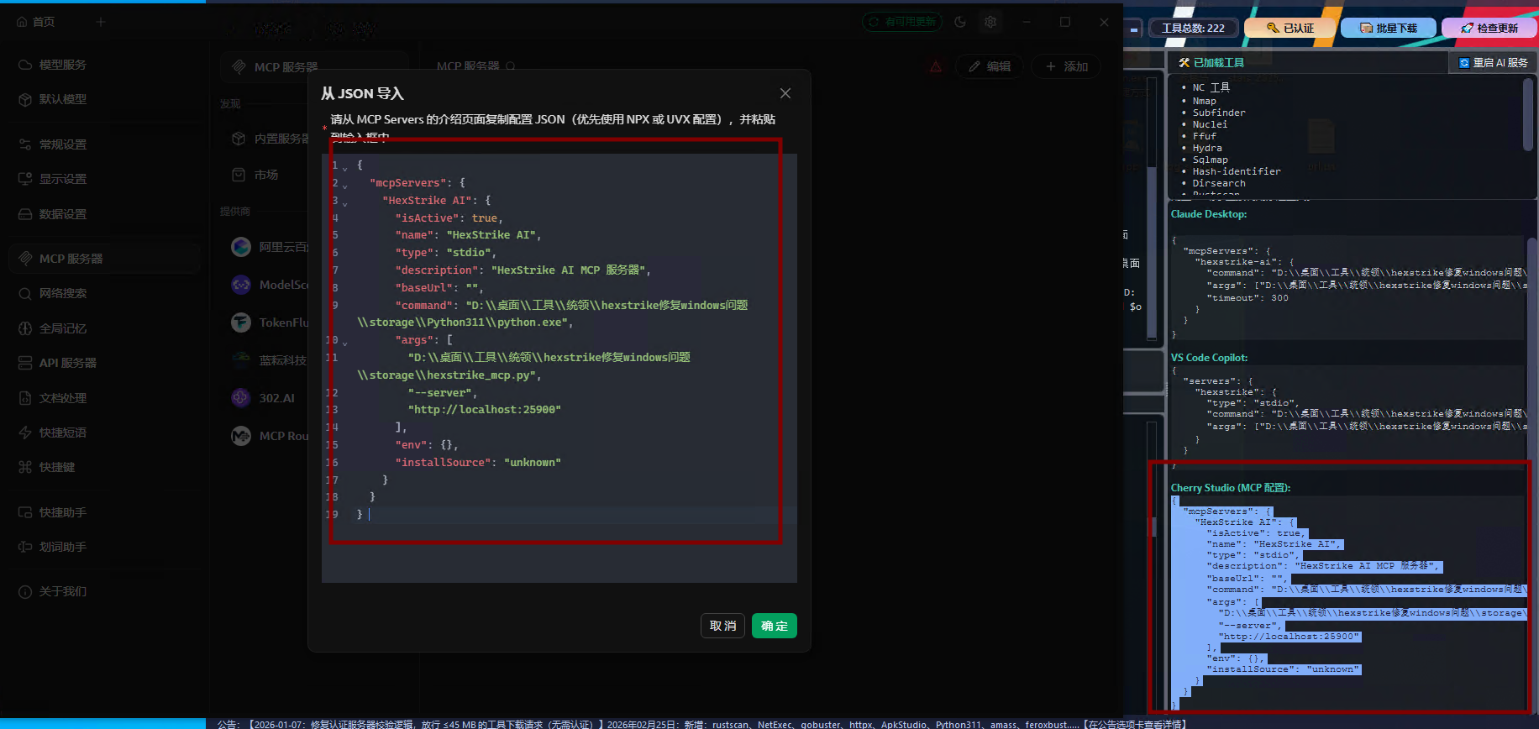Select the 模型服务 sidebar item
This screenshot has height=729, width=1539.
click(62, 65)
